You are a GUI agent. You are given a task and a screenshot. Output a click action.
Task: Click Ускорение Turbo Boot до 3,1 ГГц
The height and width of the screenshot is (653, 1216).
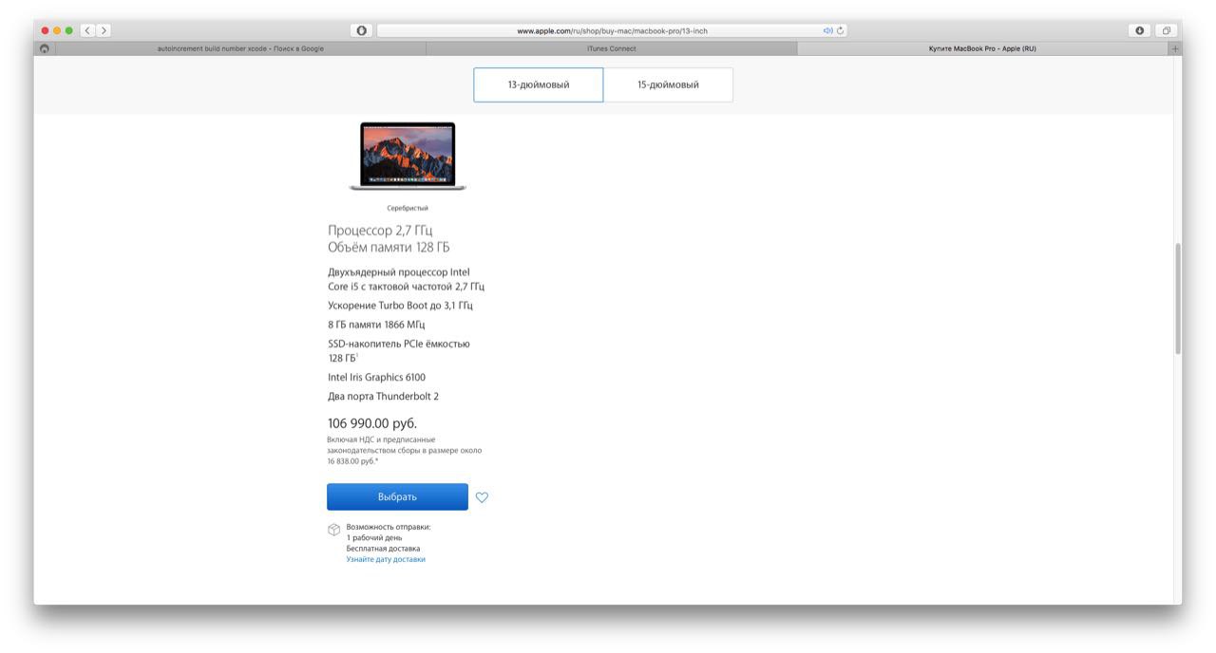400,306
